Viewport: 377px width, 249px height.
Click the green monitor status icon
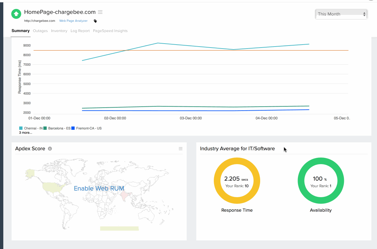point(16,14)
